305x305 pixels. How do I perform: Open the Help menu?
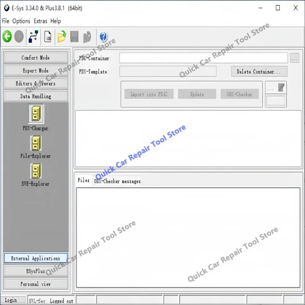(x=56, y=21)
